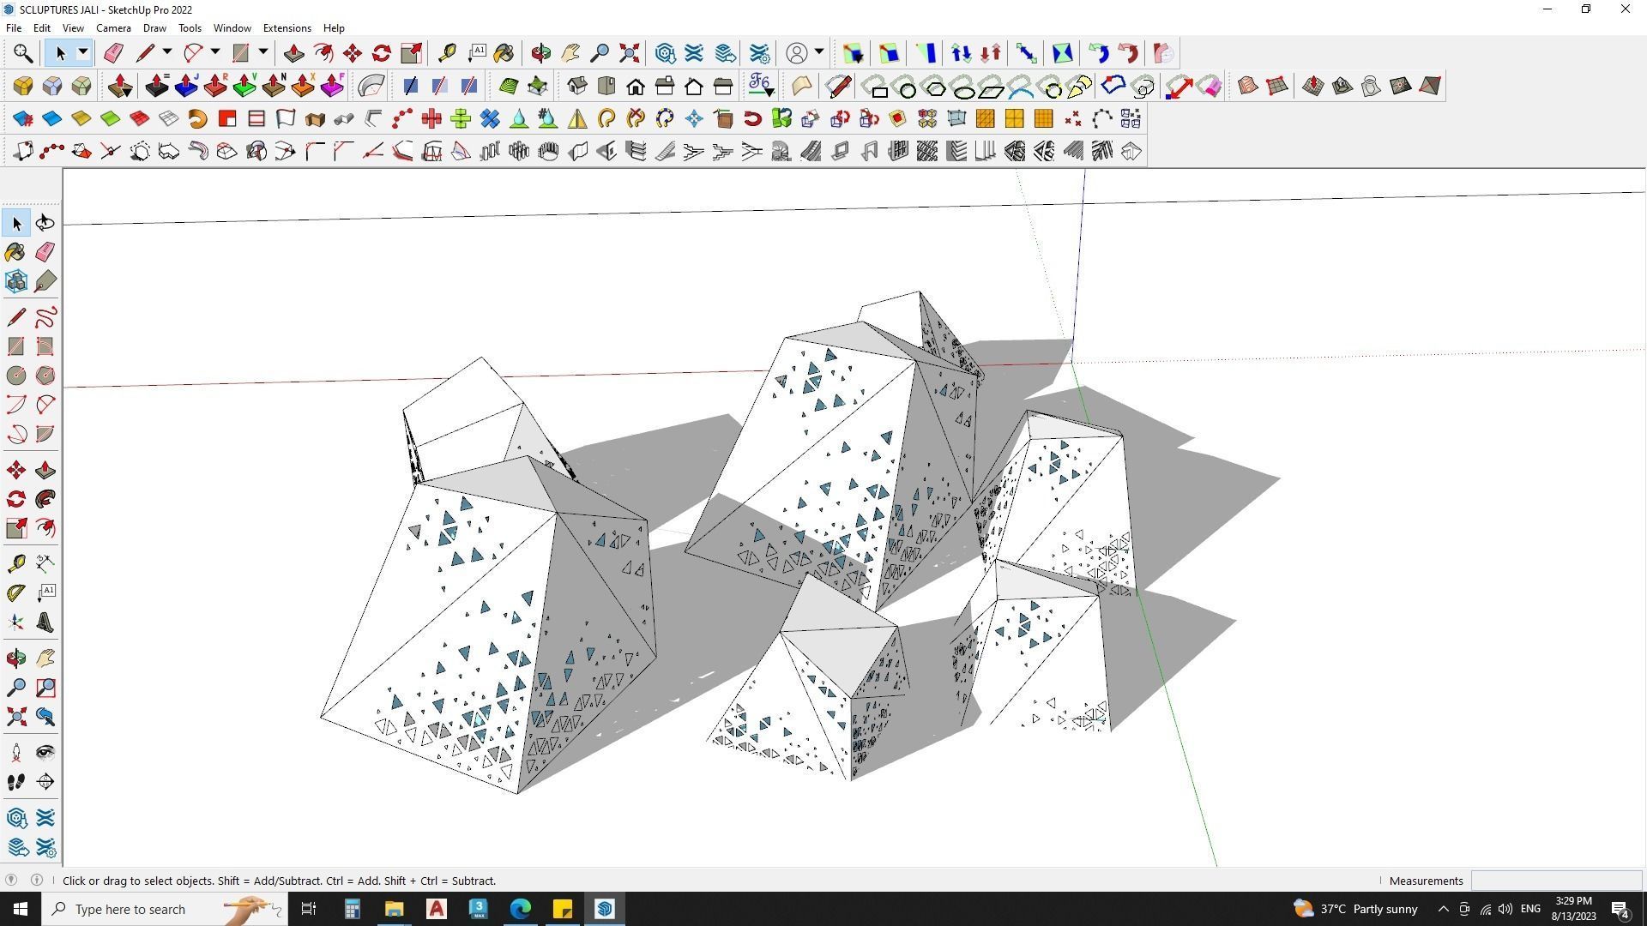Activate the Push/Pull tool in left toolbar
The height and width of the screenshot is (926, 1647).
pyautogui.click(x=45, y=470)
